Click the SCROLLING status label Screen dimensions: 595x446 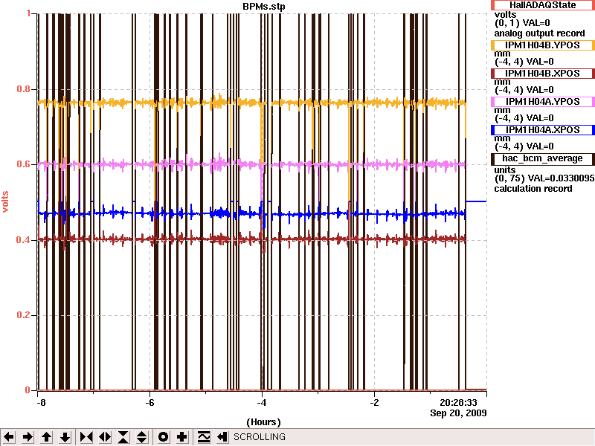(x=260, y=437)
